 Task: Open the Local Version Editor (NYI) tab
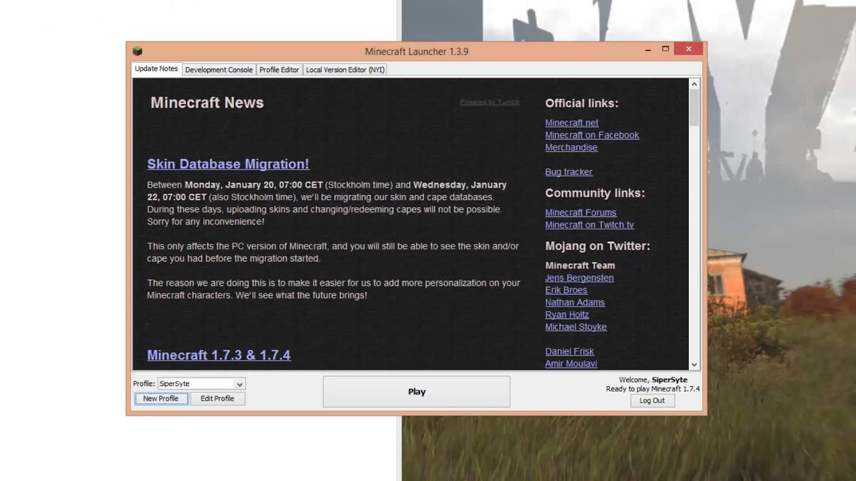click(x=345, y=69)
